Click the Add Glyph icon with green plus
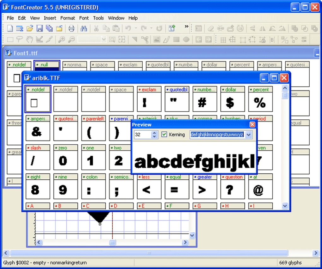 pyautogui.click(x=172, y=28)
